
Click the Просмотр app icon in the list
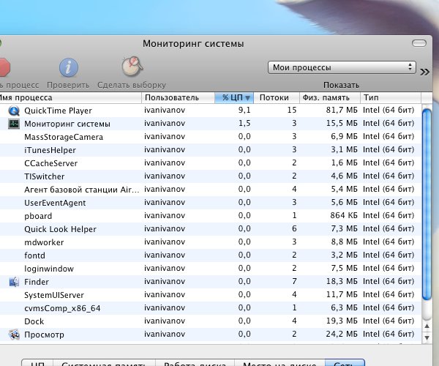point(14,335)
